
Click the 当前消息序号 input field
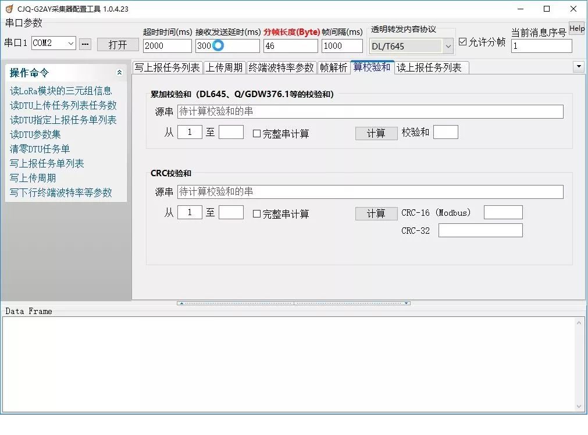click(x=541, y=45)
